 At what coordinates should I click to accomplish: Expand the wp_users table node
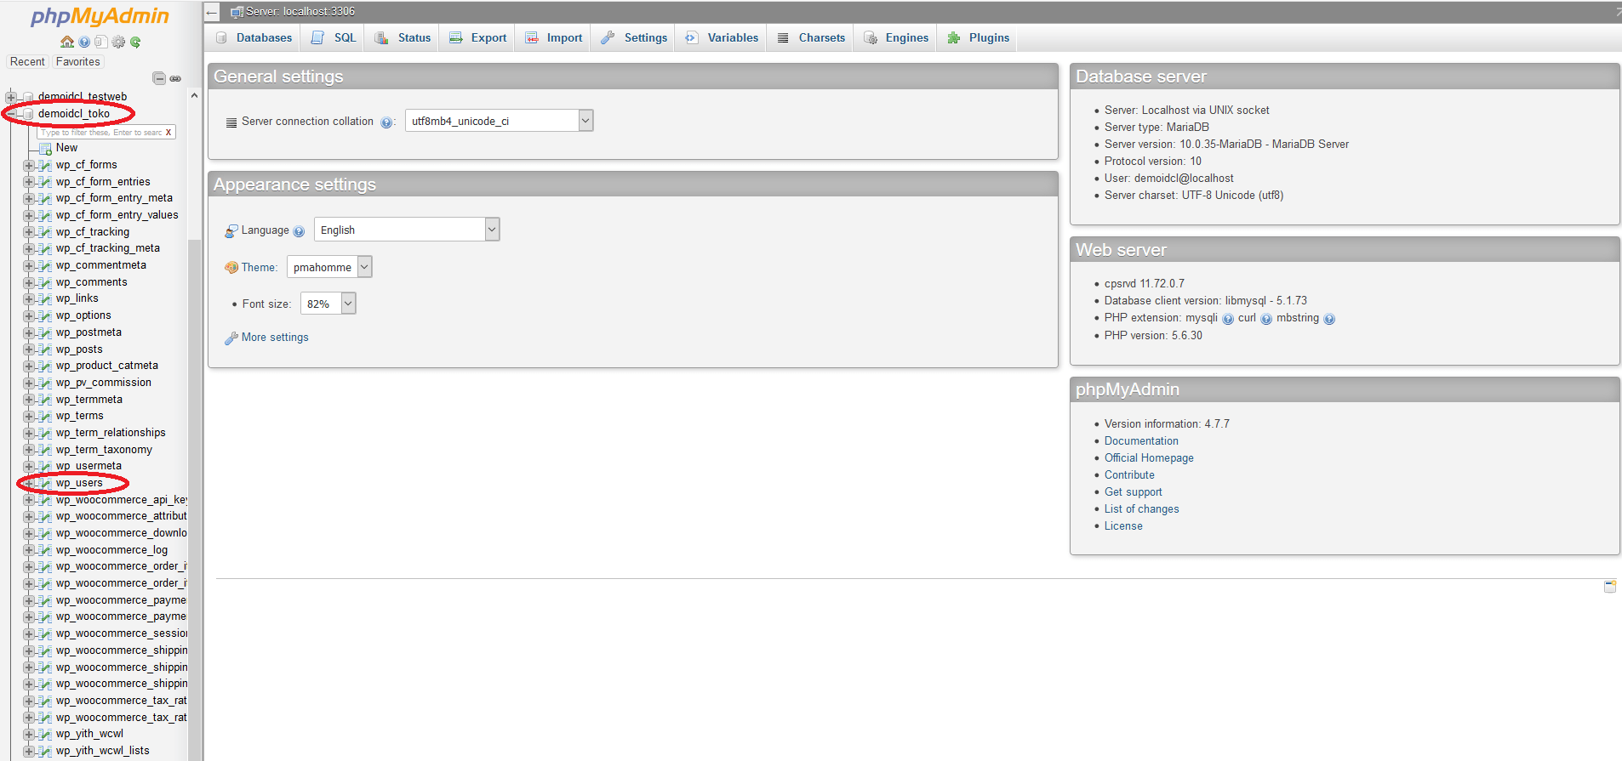[29, 483]
